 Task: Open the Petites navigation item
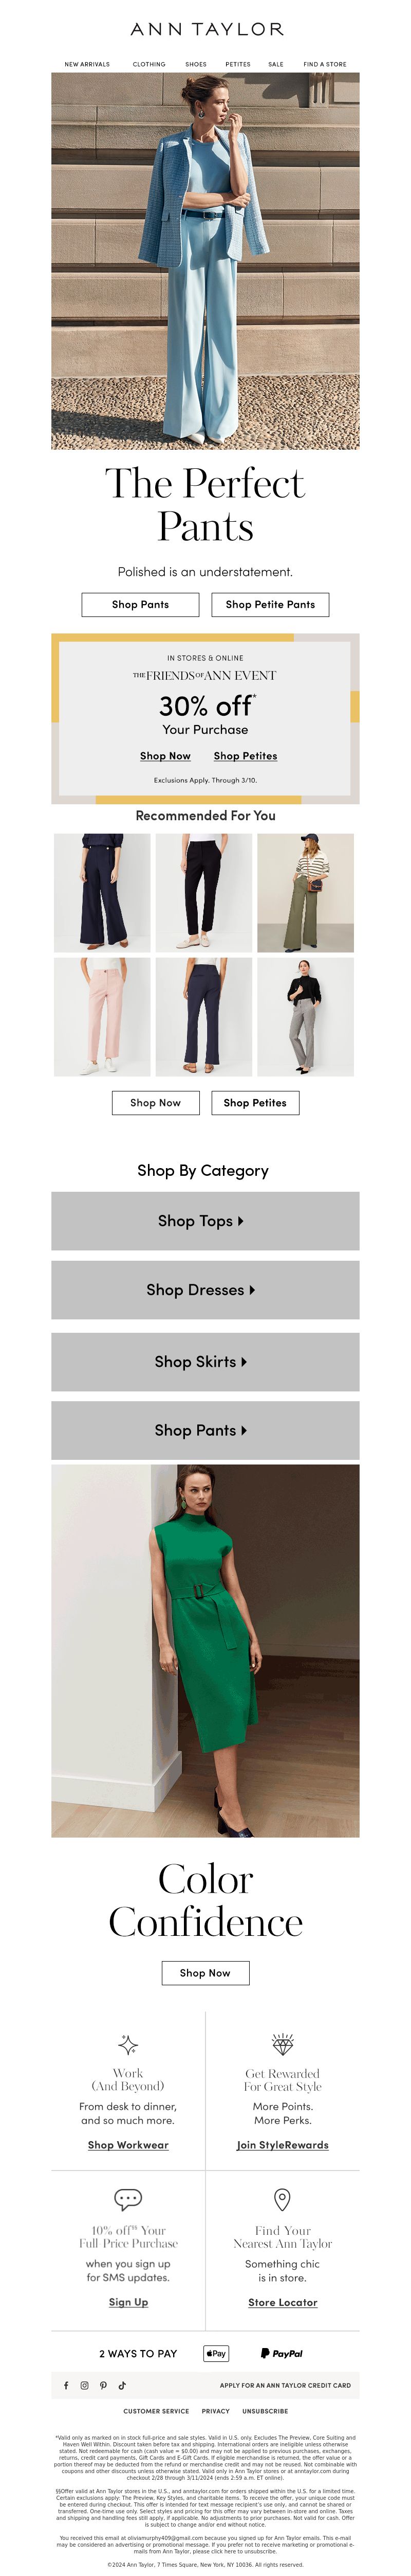238,64
